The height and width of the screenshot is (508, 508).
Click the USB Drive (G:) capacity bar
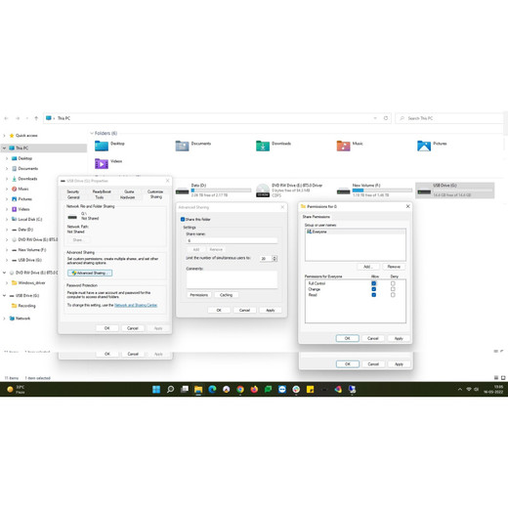pos(463,190)
